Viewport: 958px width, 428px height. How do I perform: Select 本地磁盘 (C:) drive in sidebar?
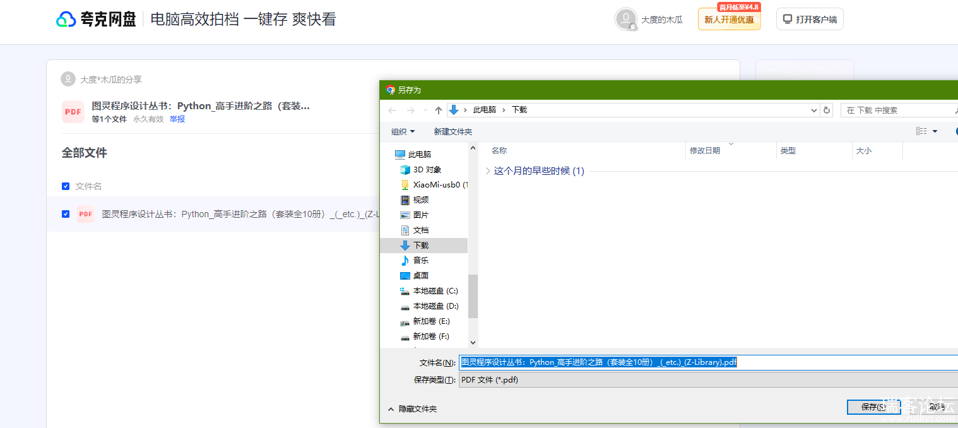pos(435,291)
